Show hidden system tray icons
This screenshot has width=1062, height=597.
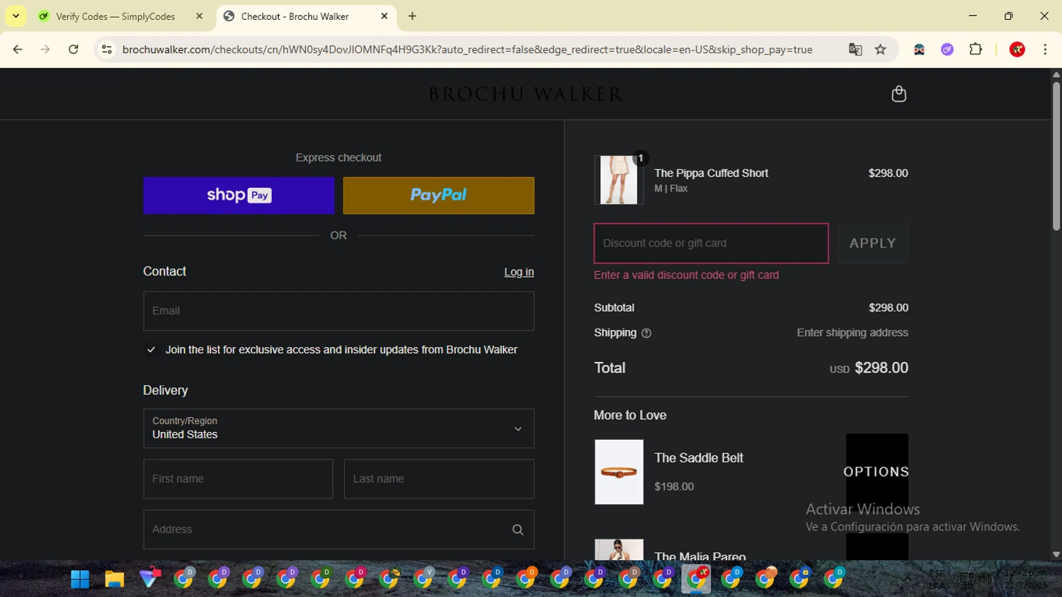pyautogui.click(x=907, y=579)
